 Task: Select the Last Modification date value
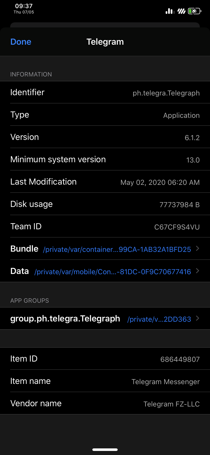click(160, 183)
